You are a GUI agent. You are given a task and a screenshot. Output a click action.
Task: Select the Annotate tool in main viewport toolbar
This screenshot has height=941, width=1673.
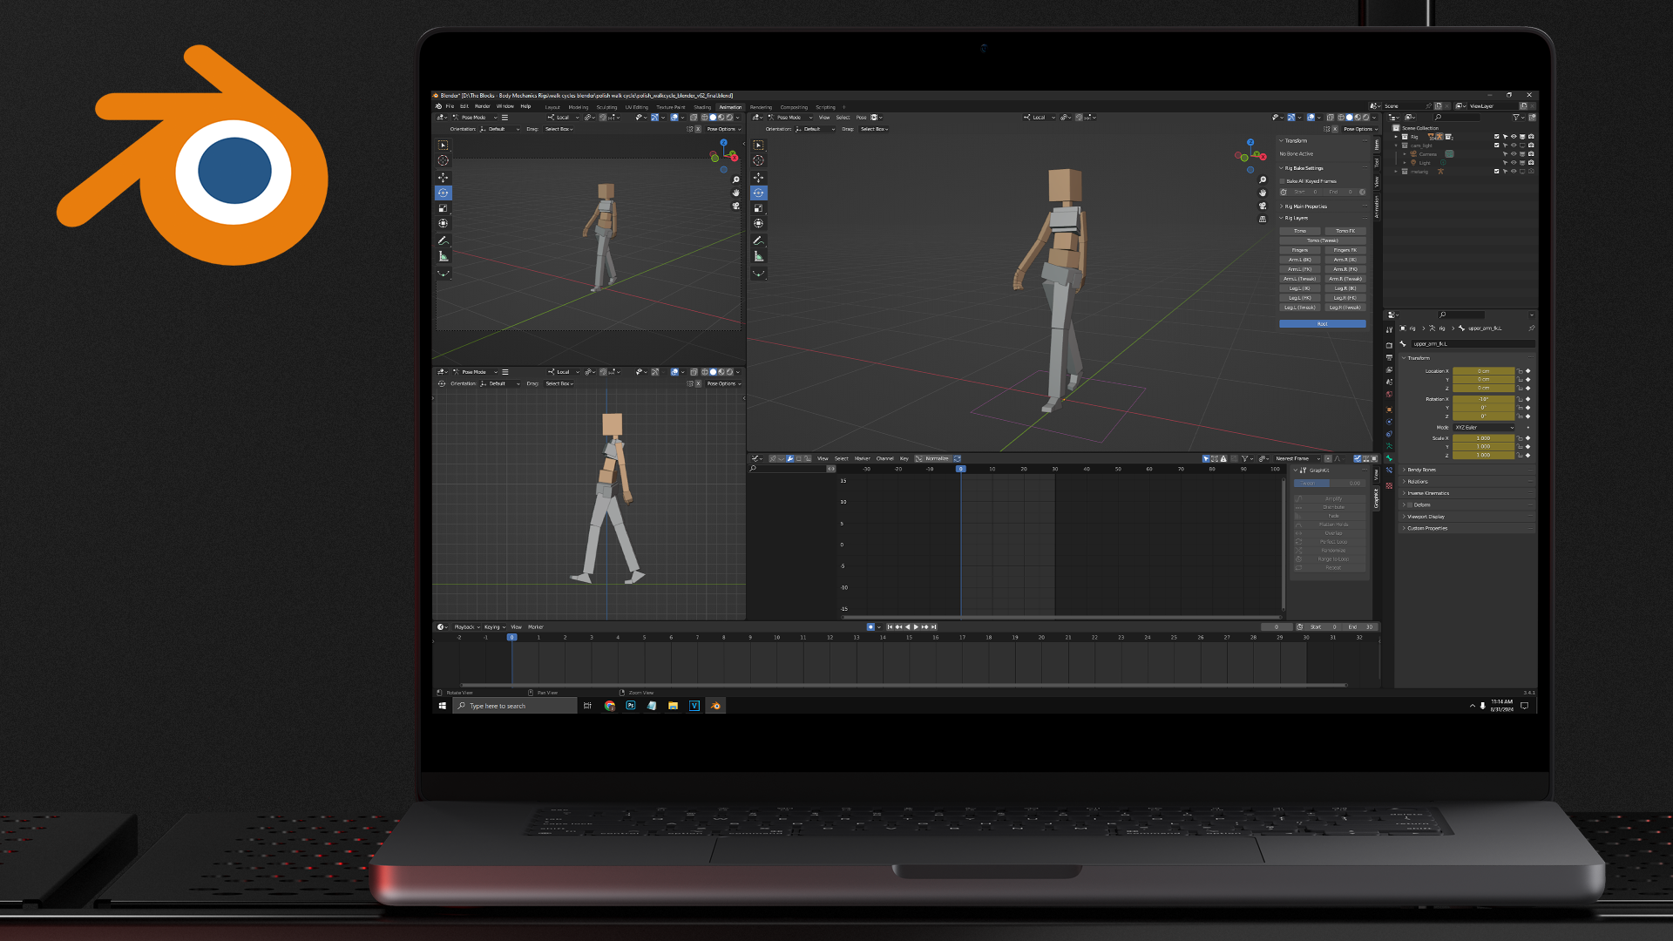759,240
